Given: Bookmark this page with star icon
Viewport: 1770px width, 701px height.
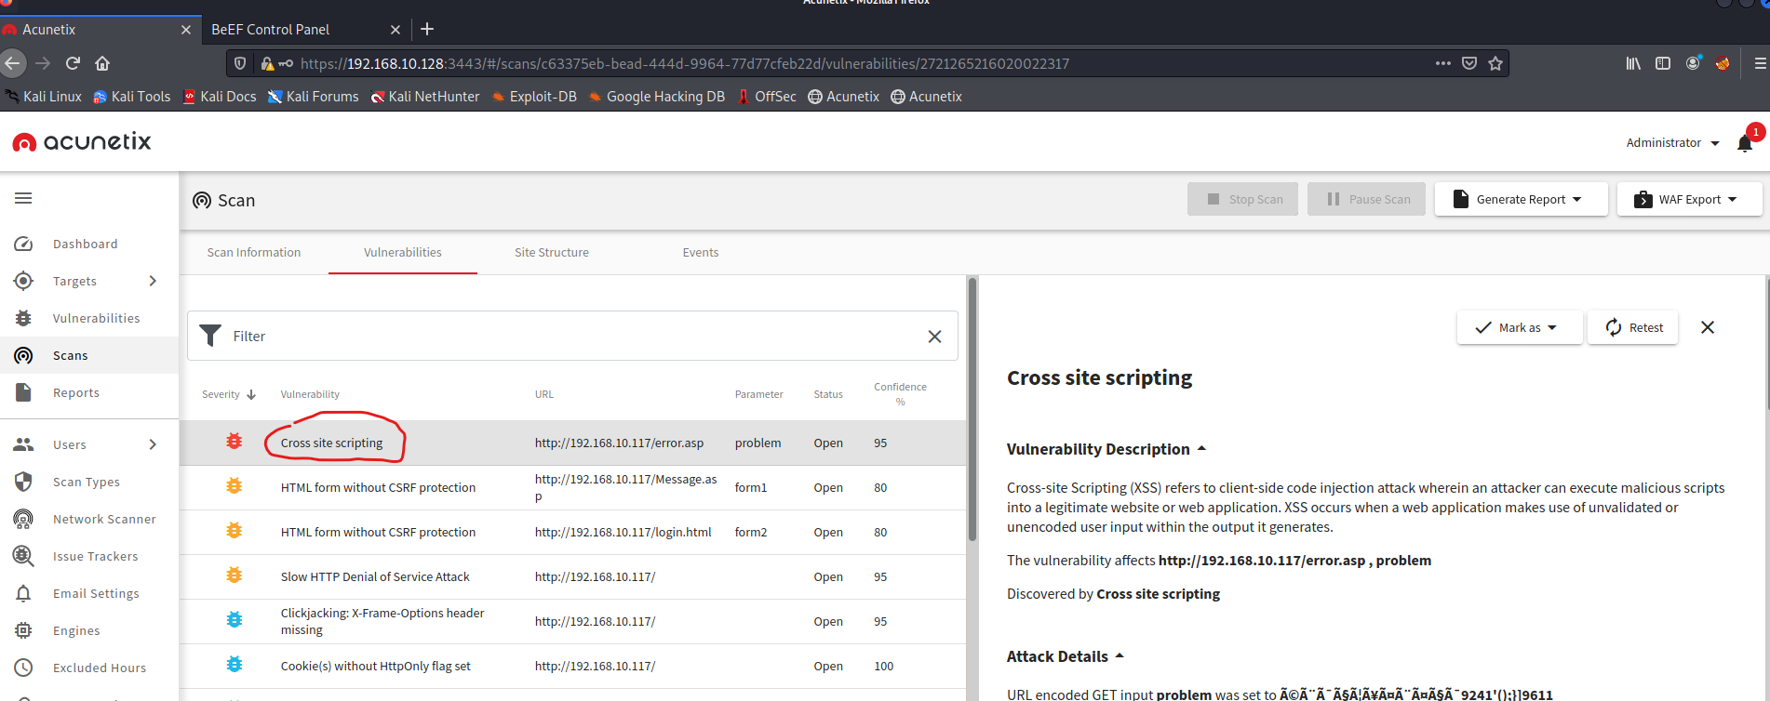Looking at the screenshot, I should click(x=1495, y=63).
